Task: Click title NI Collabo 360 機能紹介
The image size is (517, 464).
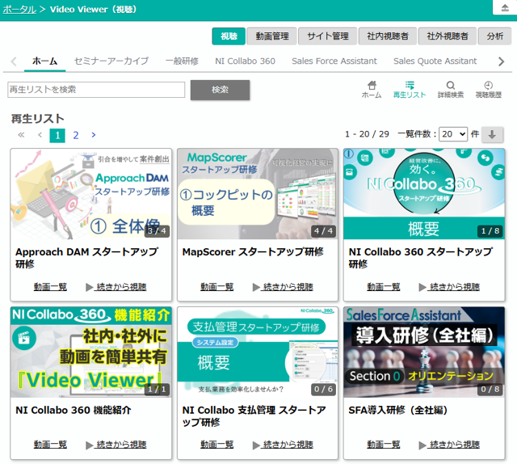Action: [74, 410]
